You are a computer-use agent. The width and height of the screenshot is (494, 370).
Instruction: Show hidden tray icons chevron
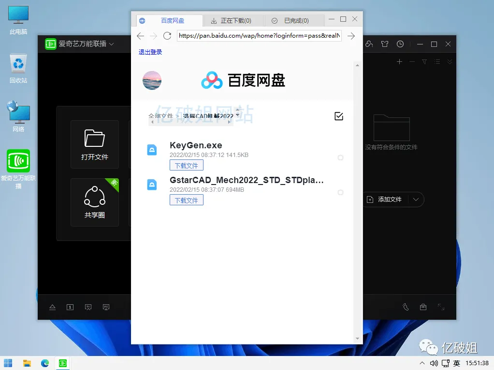(x=422, y=363)
